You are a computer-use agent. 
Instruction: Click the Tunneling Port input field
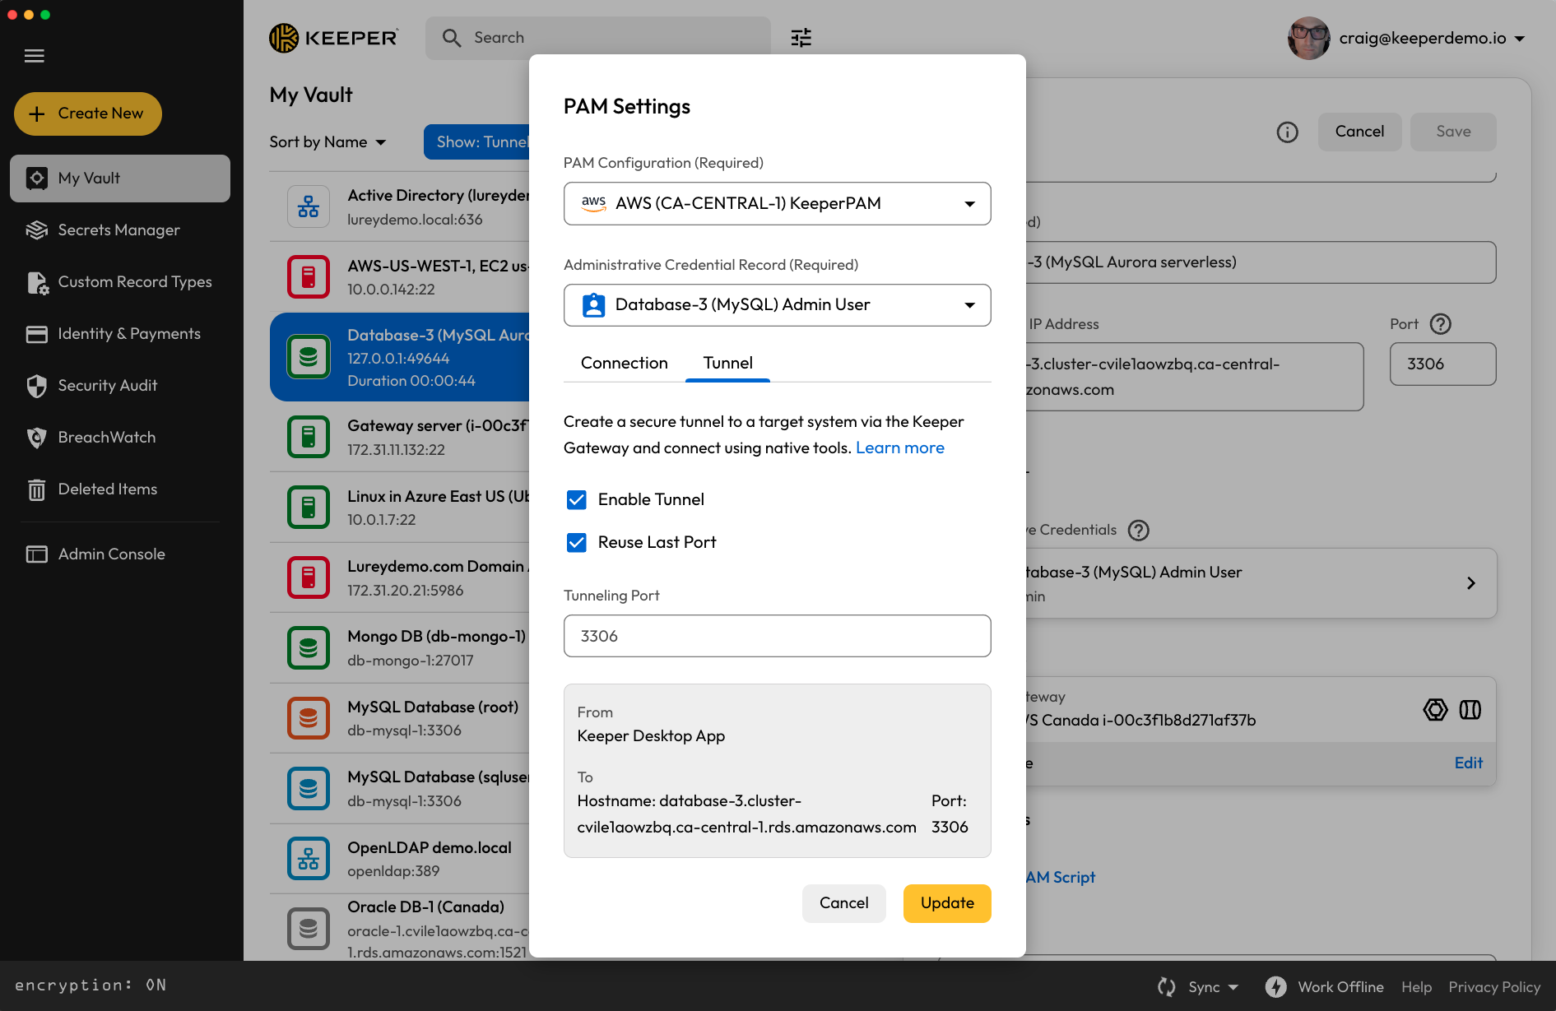[777, 637]
